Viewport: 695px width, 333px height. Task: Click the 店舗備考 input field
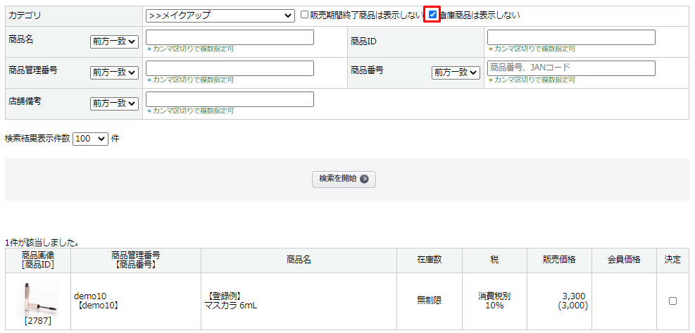tap(230, 99)
